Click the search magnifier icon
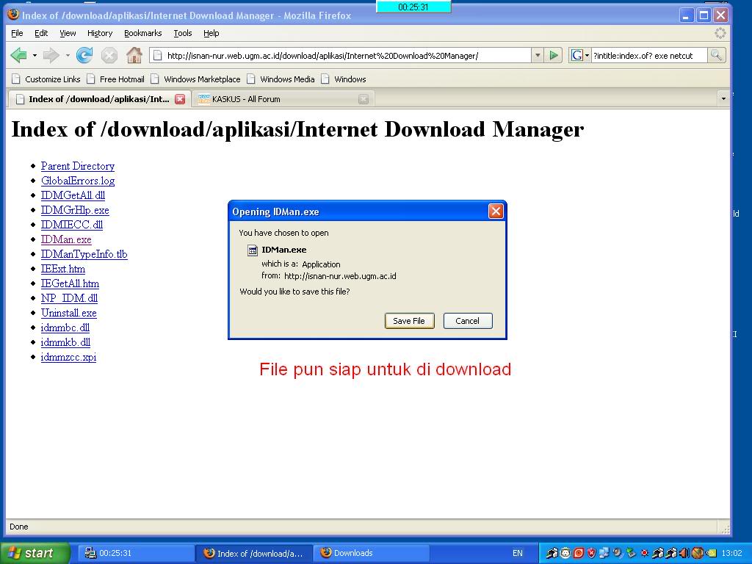The height and width of the screenshot is (564, 752). pyautogui.click(x=716, y=55)
